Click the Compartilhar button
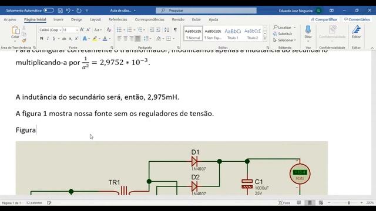Screen dimensions: 376x211 point(324,19)
